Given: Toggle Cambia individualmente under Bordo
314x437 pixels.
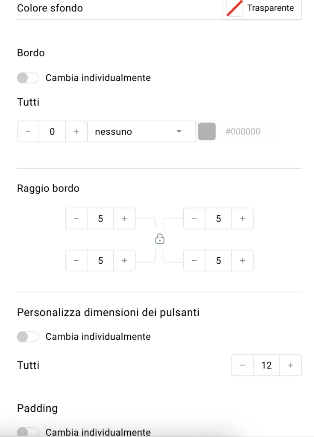Looking at the screenshot, I should 28,78.
